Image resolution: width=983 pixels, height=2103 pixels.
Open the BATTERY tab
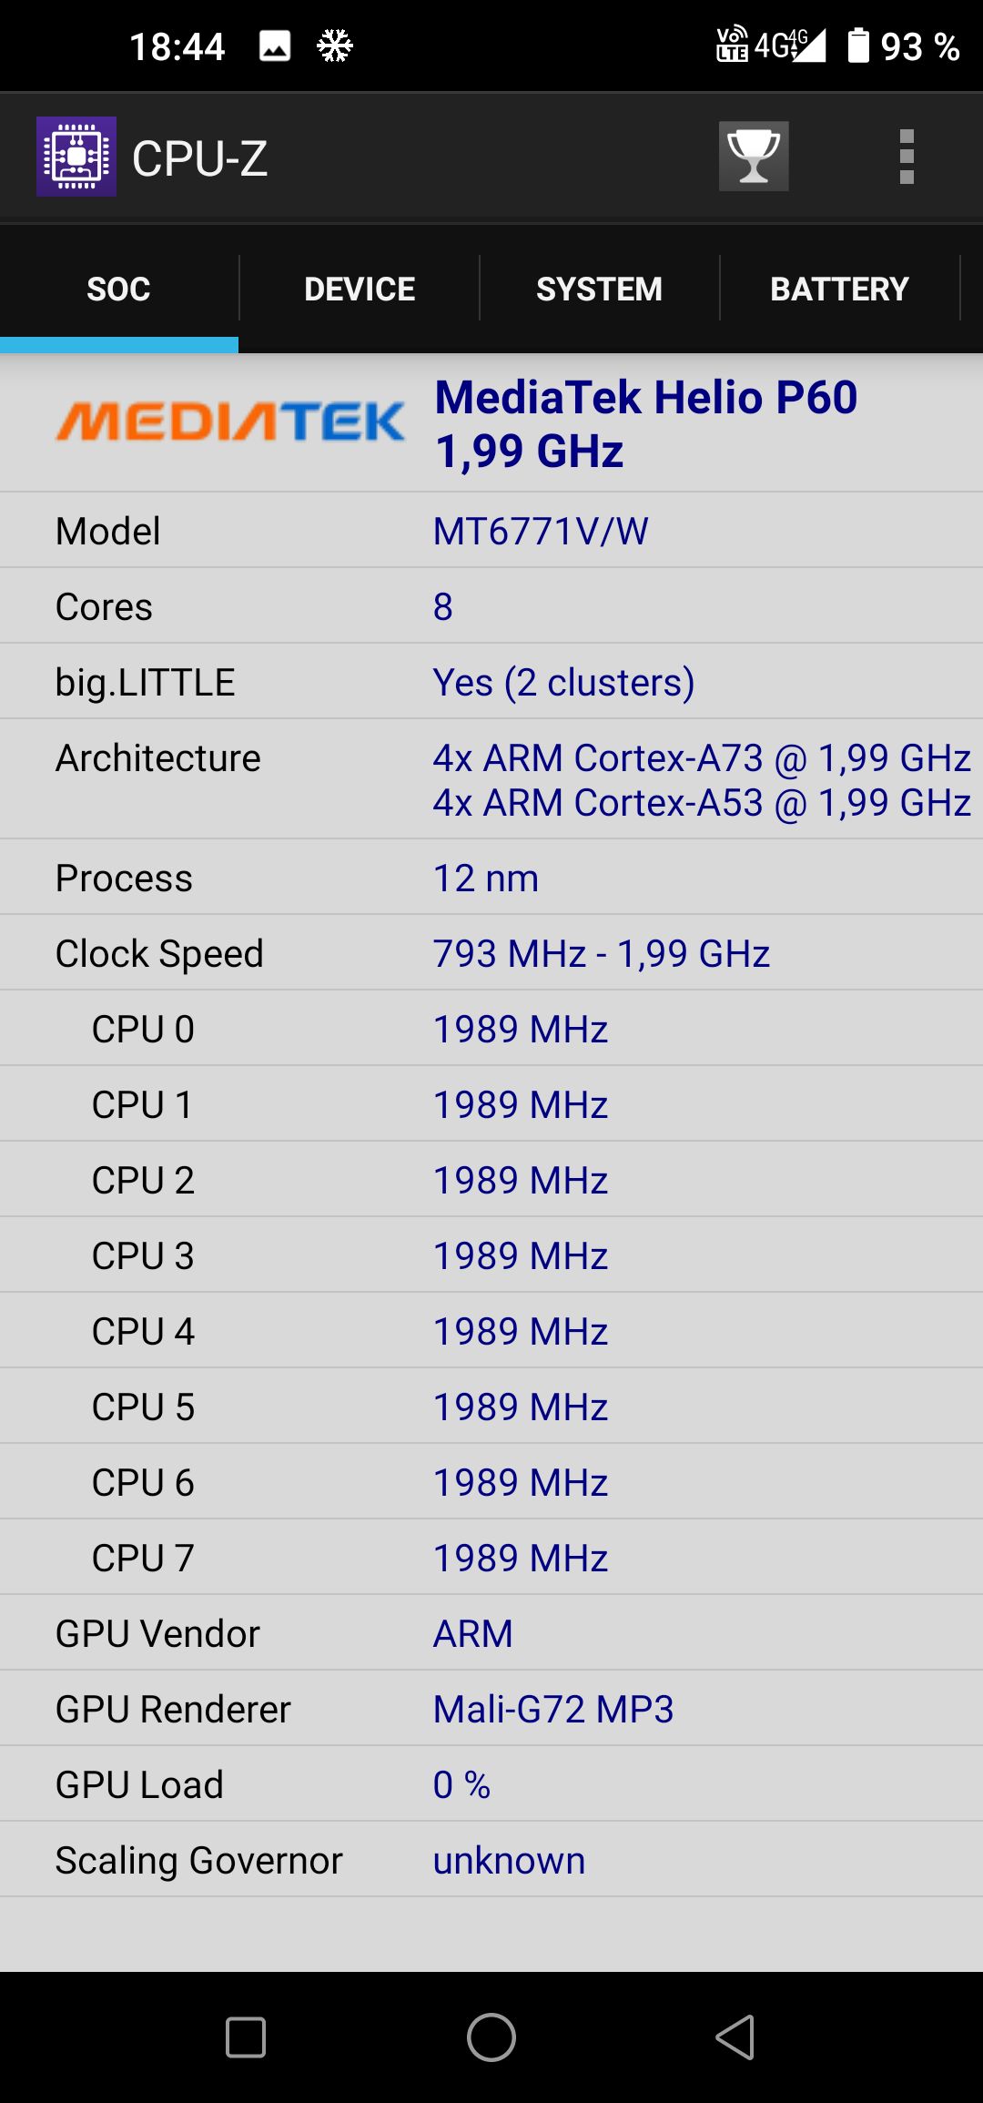840,289
